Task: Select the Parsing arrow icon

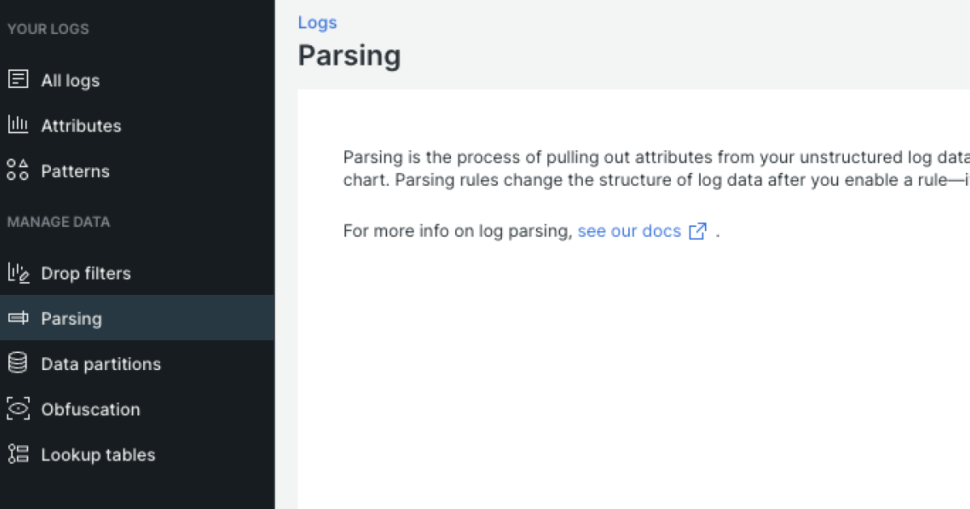Action: 18,318
